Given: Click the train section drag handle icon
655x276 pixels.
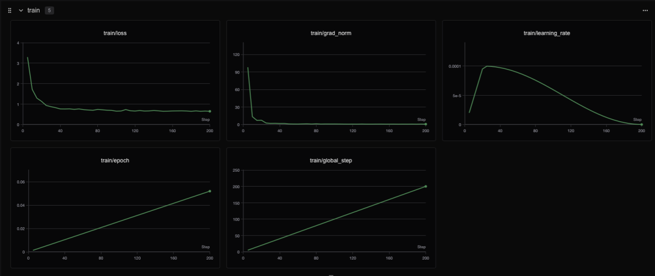Looking at the screenshot, I should click(x=10, y=10).
